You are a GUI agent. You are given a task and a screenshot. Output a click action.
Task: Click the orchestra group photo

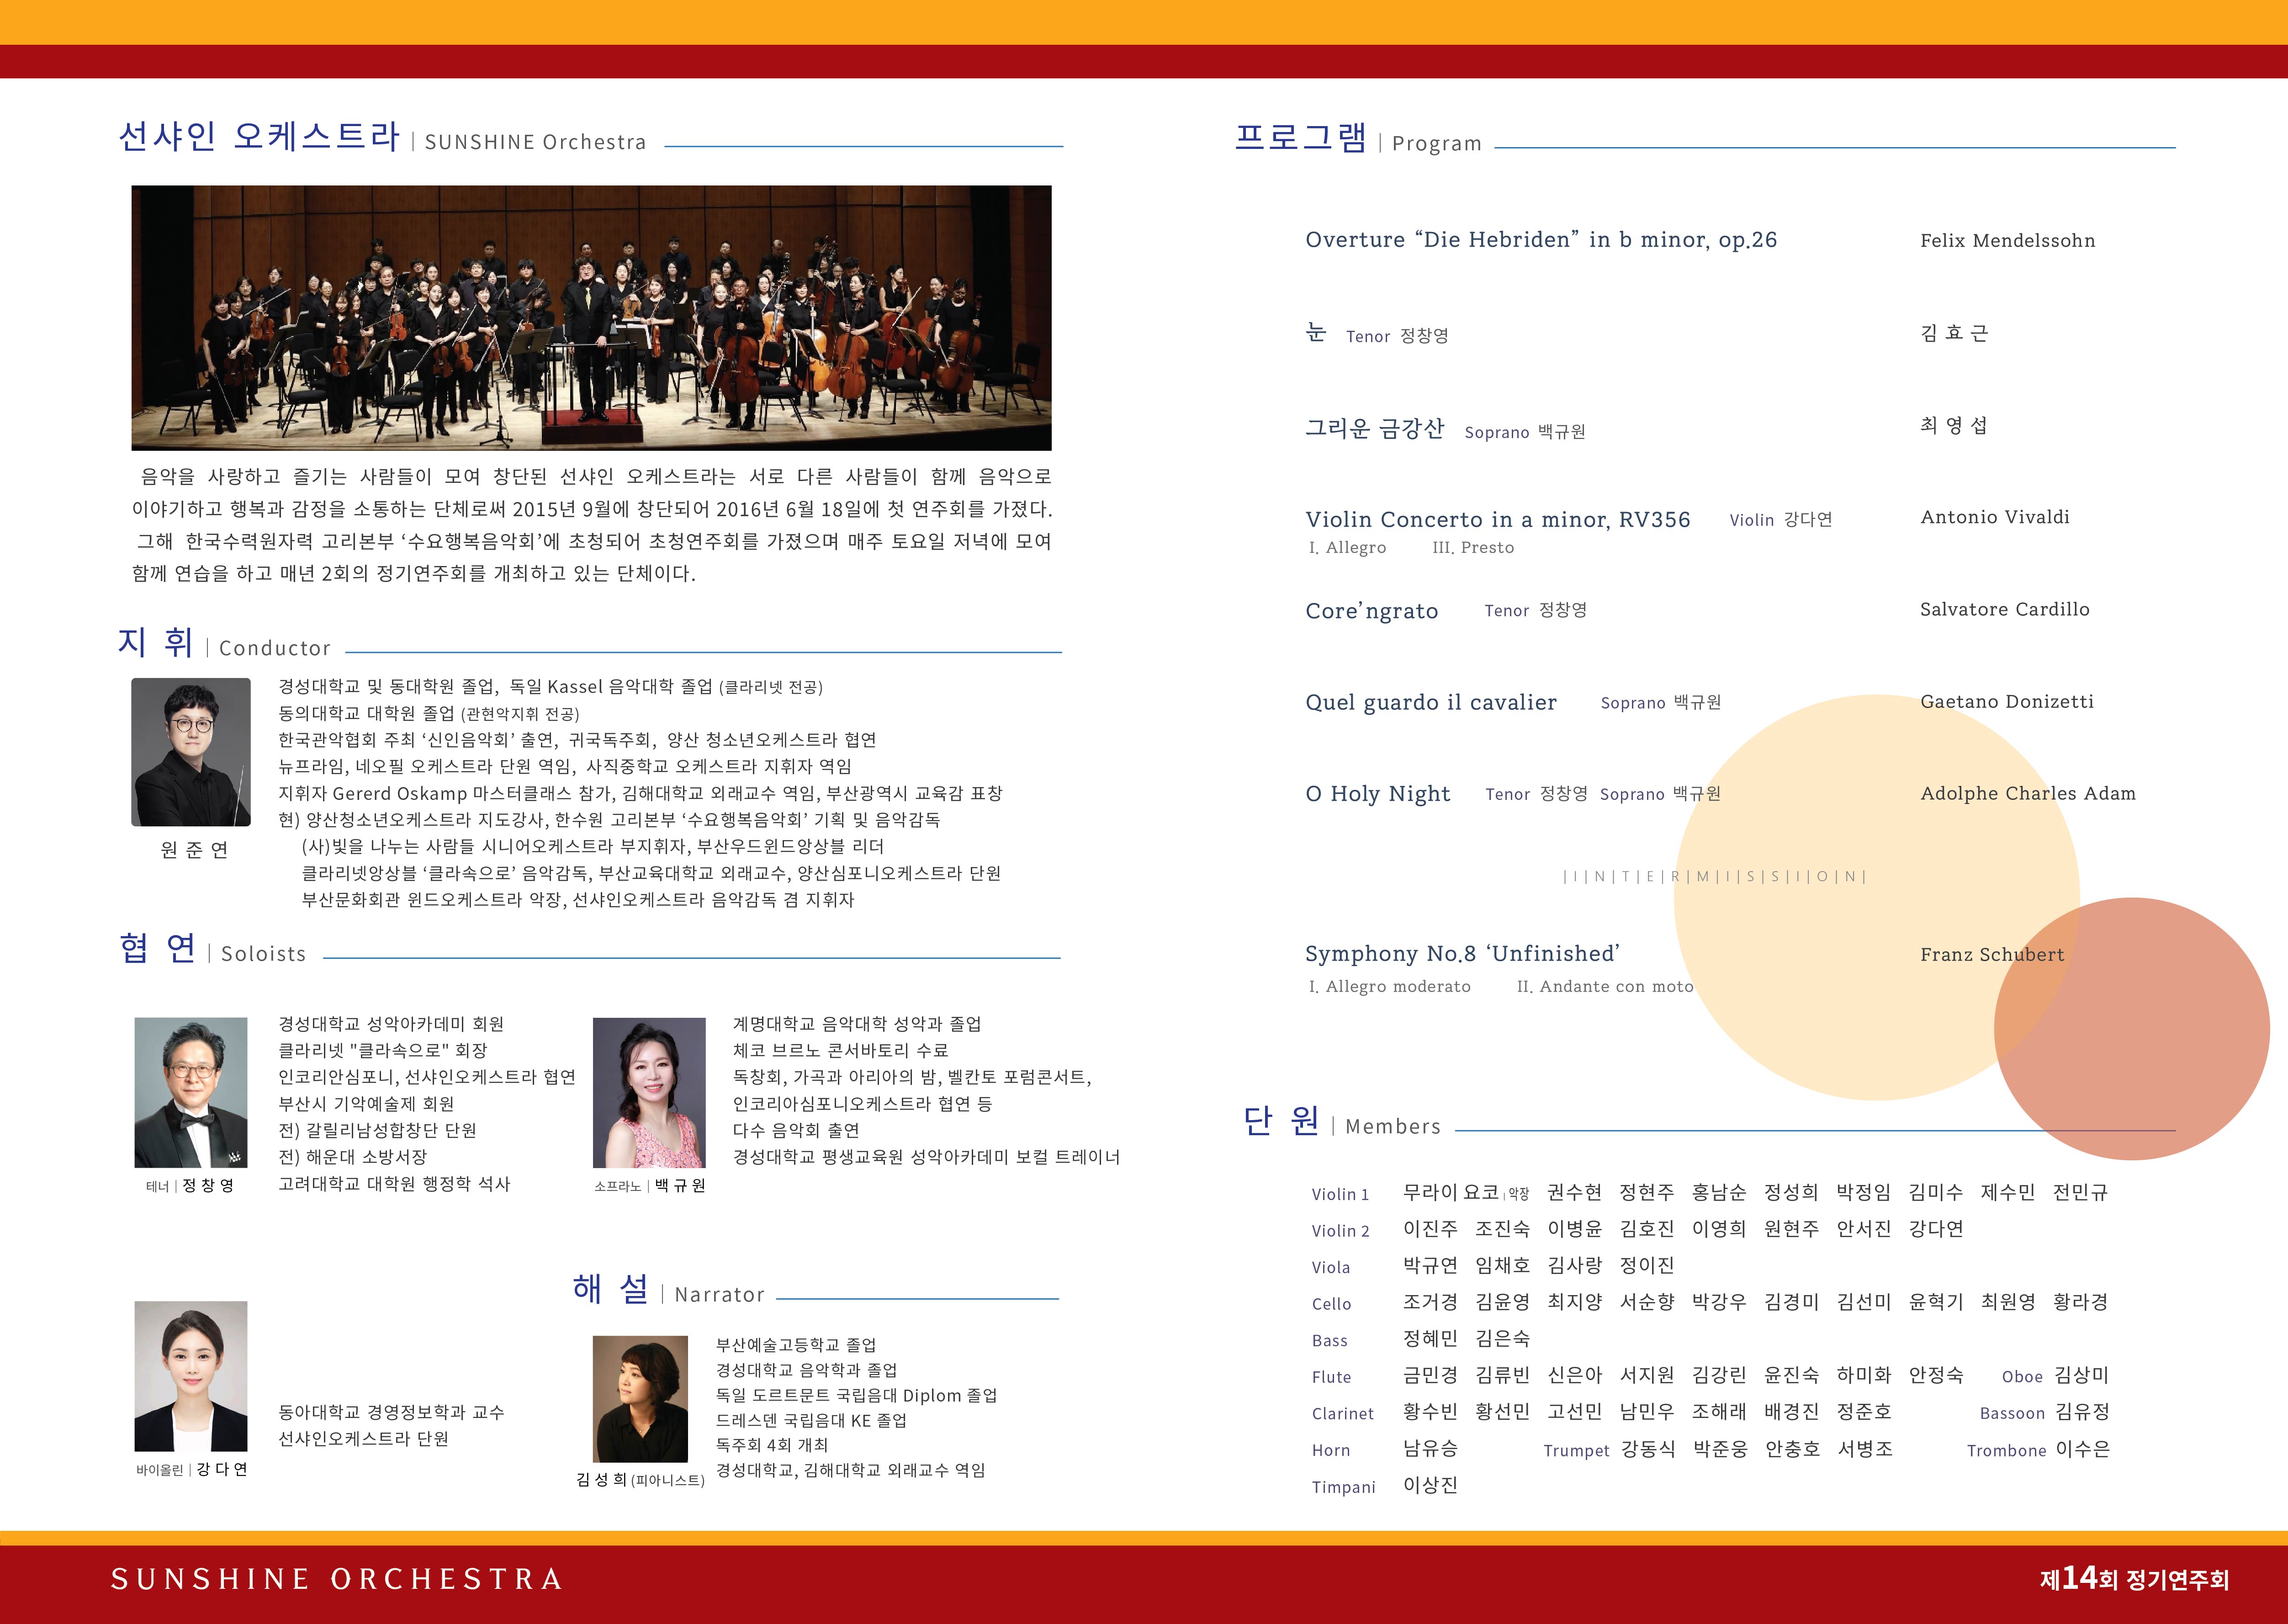tap(591, 317)
